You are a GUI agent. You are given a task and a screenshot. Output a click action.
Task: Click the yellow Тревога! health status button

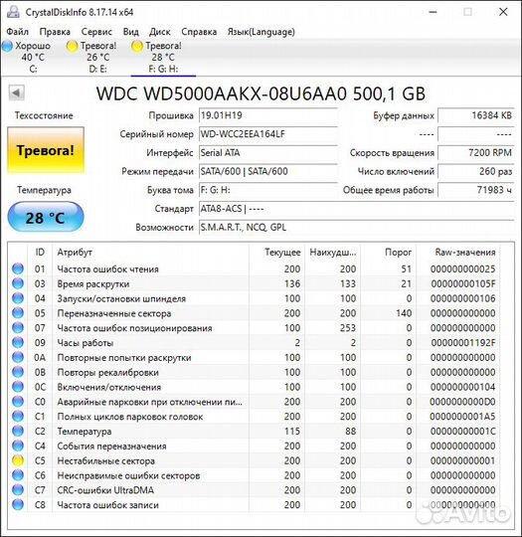pos(46,150)
